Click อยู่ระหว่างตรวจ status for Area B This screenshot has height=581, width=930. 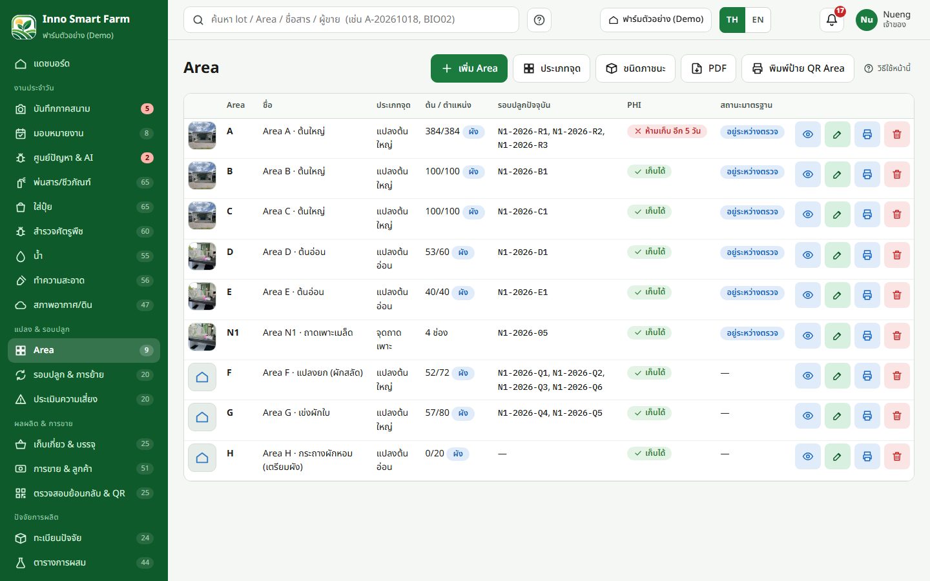click(x=752, y=172)
